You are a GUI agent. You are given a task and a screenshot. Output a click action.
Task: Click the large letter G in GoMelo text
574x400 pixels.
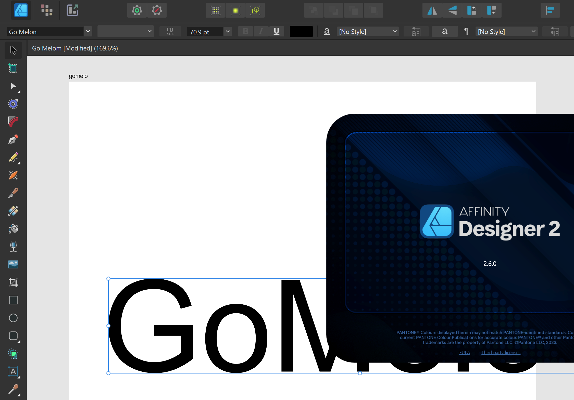[151, 326]
